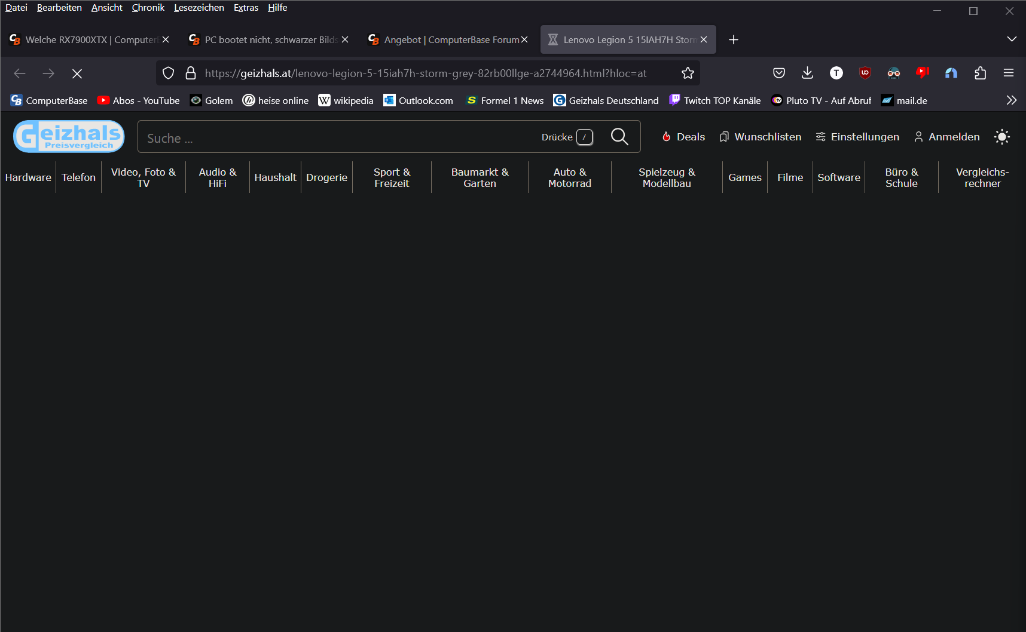Click Anmelden to log in
The width and height of the screenshot is (1026, 632).
click(947, 137)
